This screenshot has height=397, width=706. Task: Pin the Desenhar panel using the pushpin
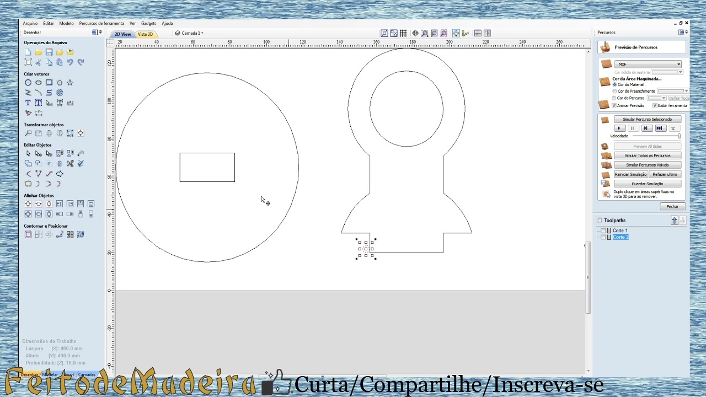tap(100, 33)
